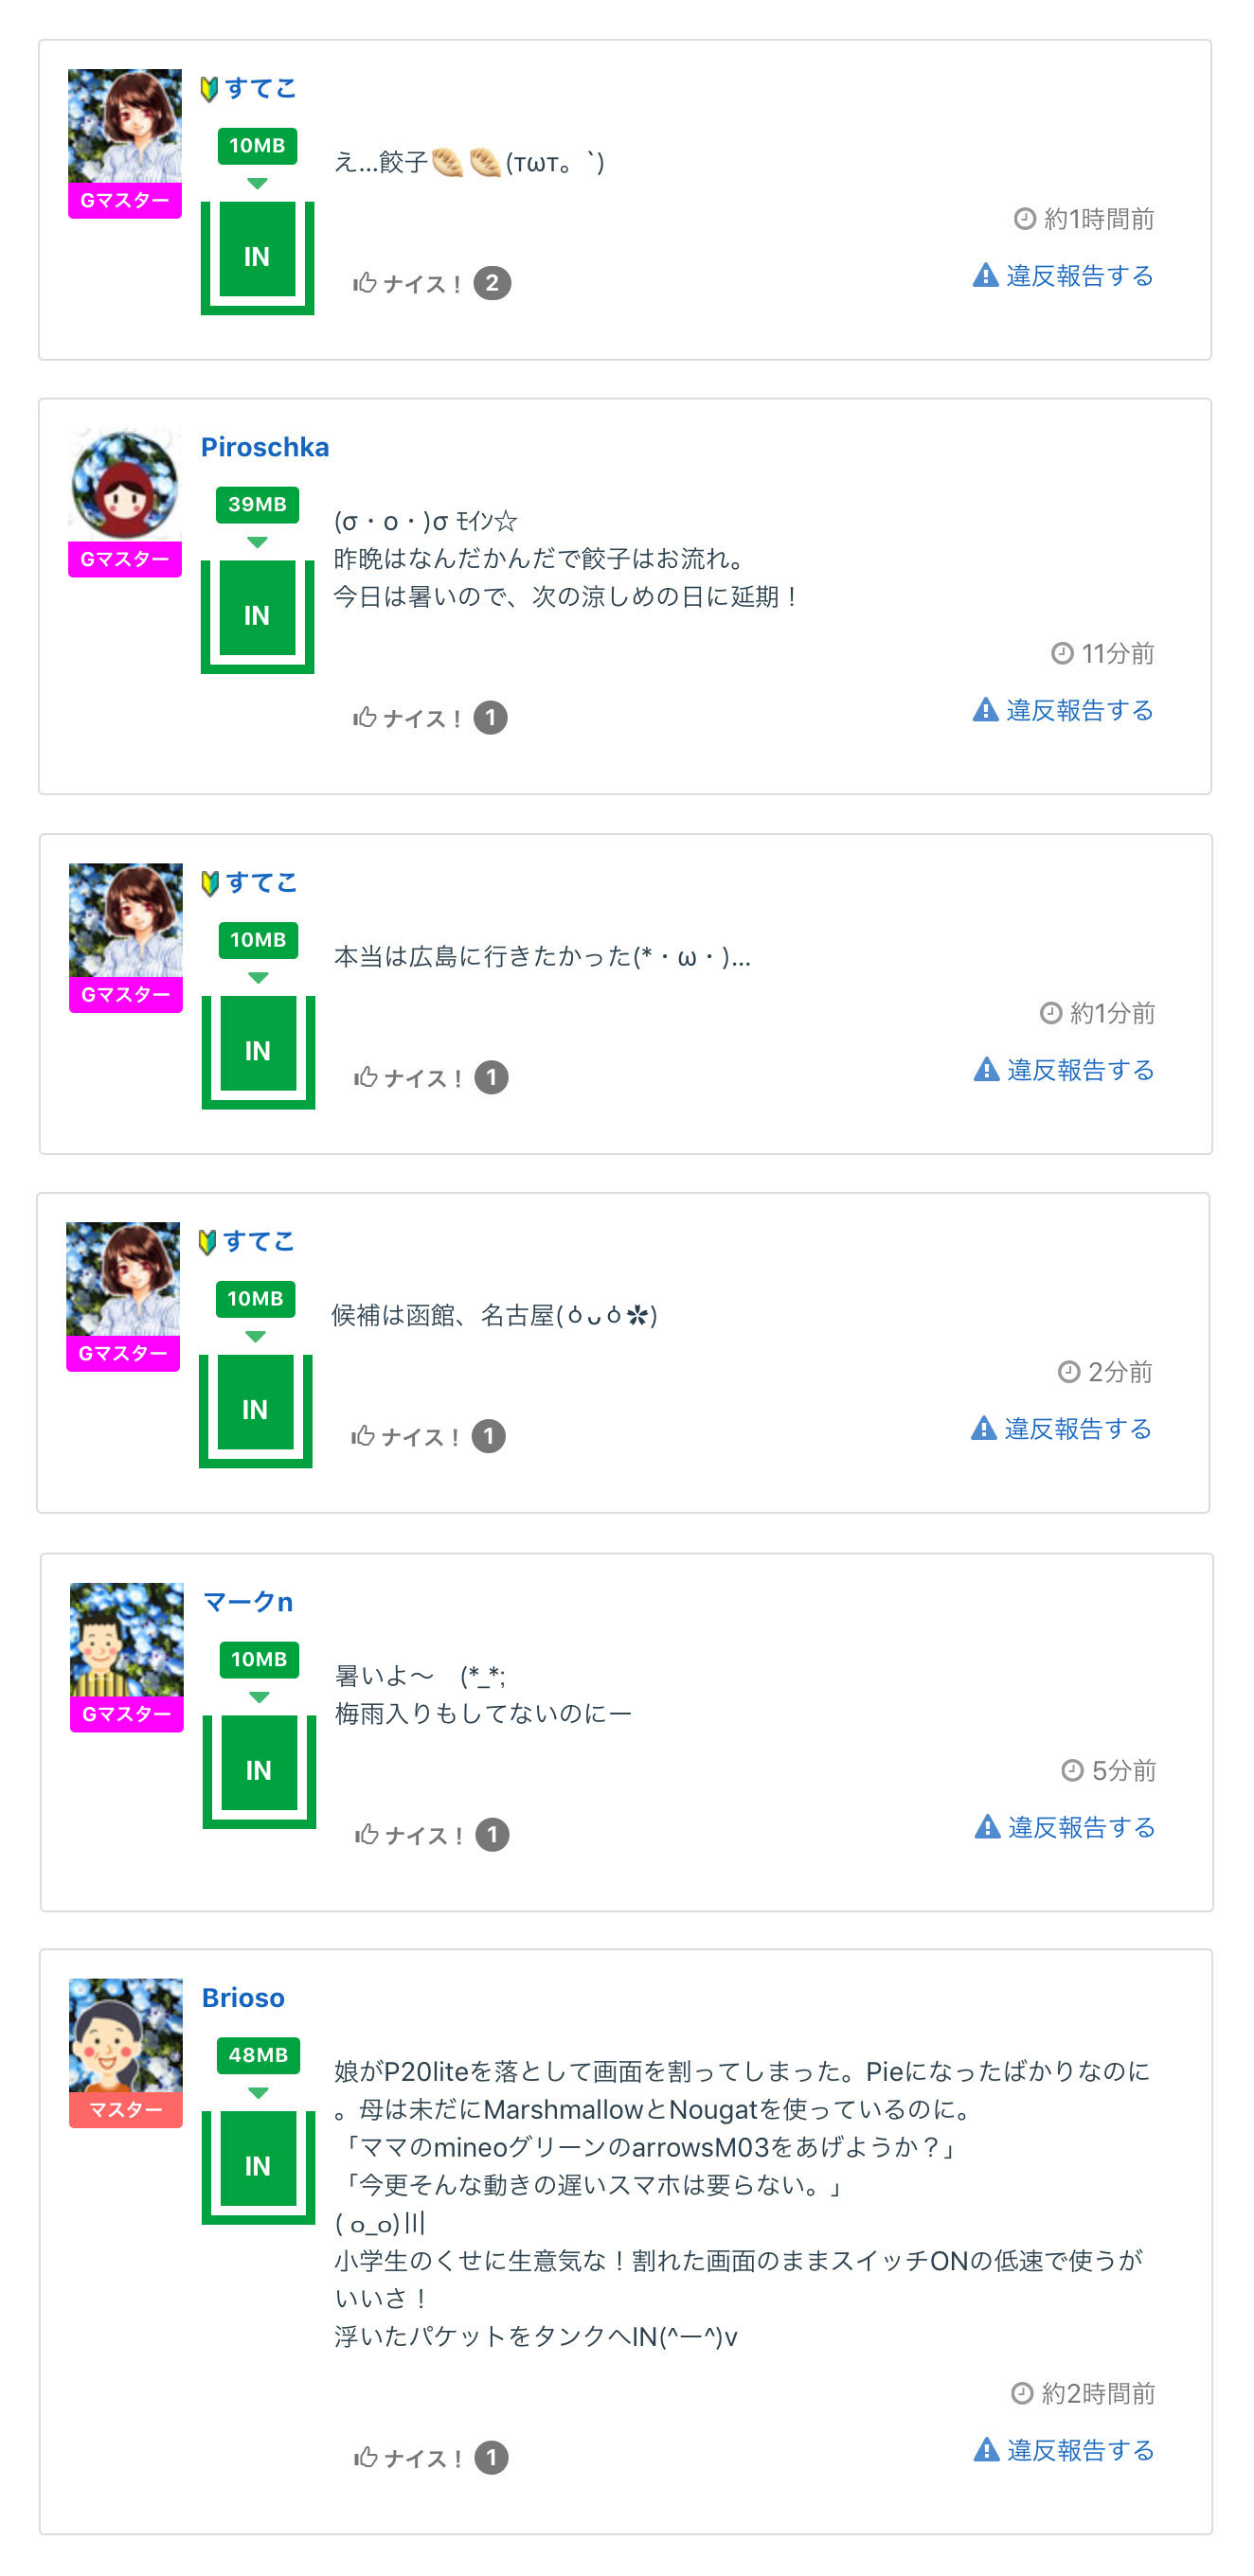The width and height of the screenshot is (1254, 2576).
Task: Give a ナイス thumbs-up to Brioso's comment
Action: (367, 2457)
